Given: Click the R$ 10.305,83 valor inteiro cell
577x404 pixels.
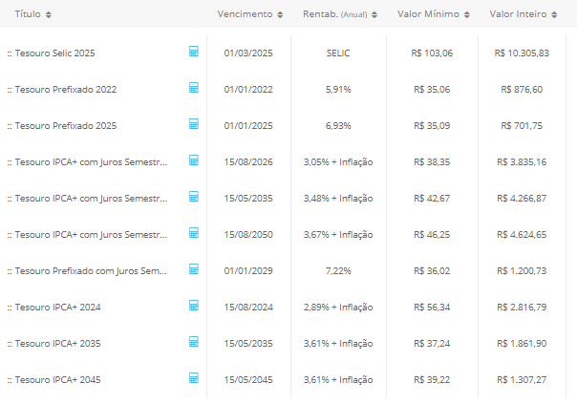Looking at the screenshot, I should coord(523,53).
